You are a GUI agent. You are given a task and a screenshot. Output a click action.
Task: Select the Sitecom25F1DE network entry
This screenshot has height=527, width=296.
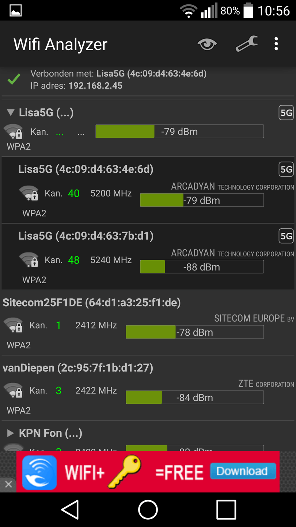(91, 303)
